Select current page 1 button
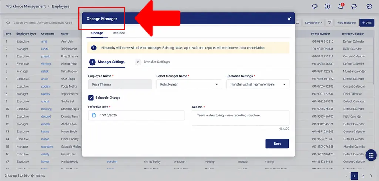 [354, 176]
